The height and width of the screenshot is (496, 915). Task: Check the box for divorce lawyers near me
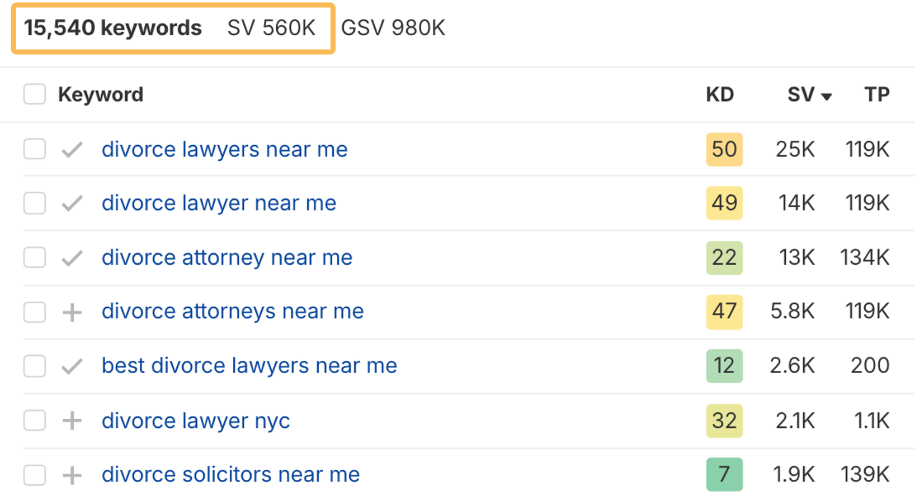tap(35, 149)
